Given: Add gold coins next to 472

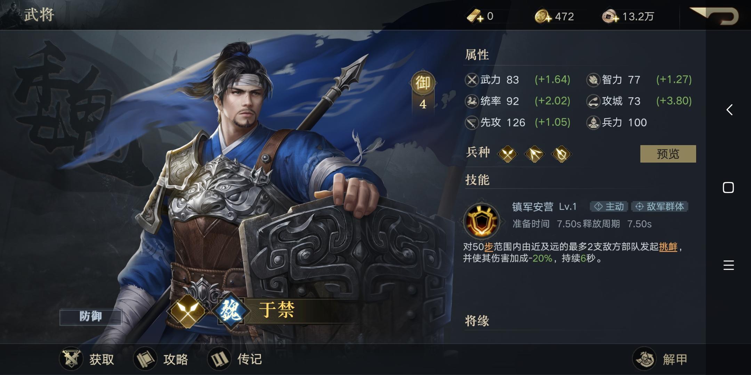Looking at the screenshot, I should pos(543,16).
